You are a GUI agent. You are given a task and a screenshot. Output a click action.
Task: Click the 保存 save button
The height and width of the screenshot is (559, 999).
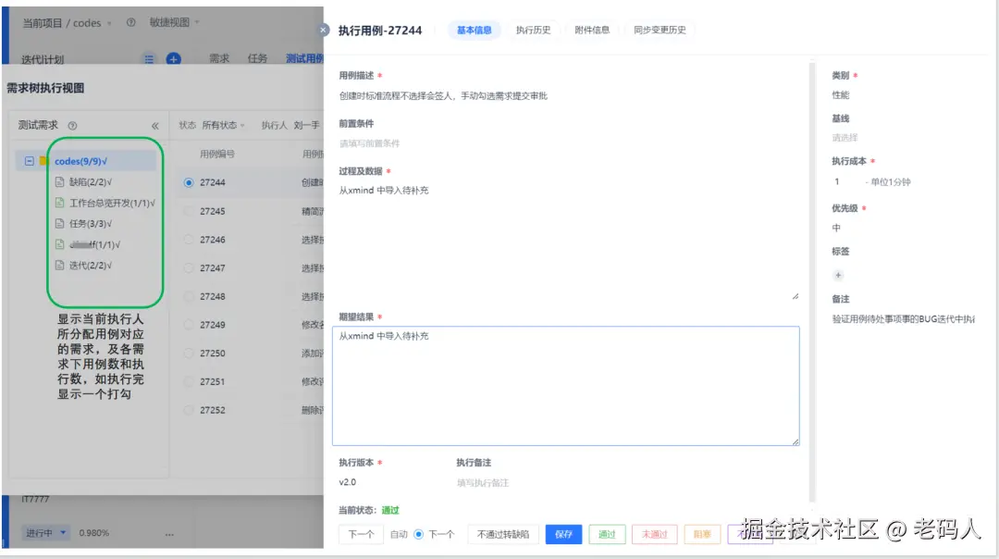point(564,534)
